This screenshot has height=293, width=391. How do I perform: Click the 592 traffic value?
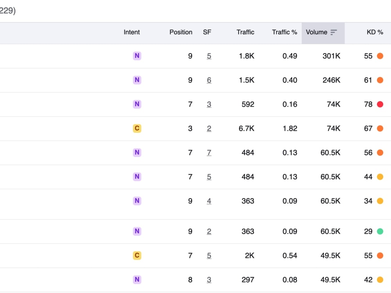pos(248,104)
